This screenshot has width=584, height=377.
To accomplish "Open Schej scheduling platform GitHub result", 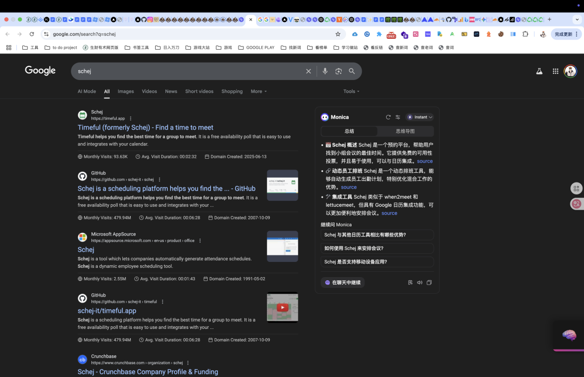I will [x=167, y=188].
